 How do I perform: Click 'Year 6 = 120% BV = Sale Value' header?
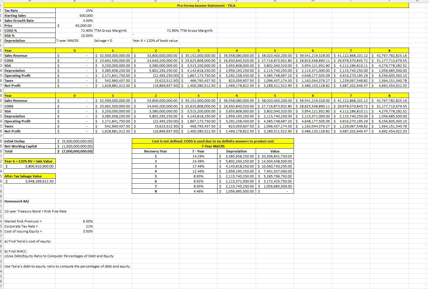(29, 161)
